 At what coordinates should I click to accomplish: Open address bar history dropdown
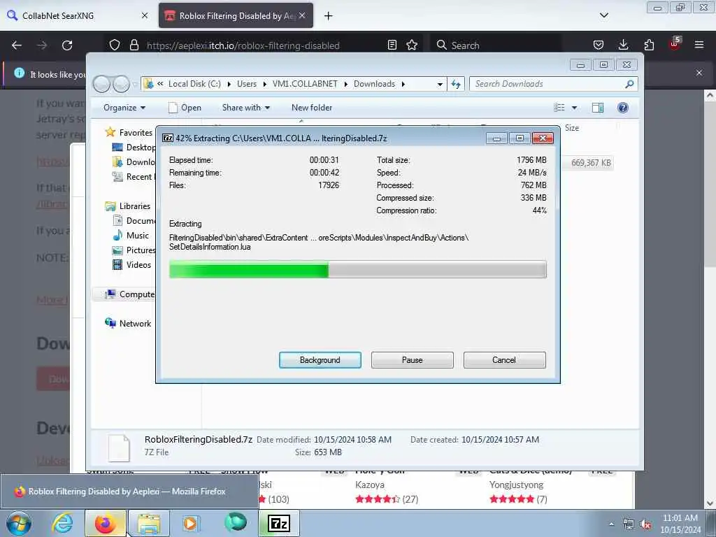click(440, 84)
